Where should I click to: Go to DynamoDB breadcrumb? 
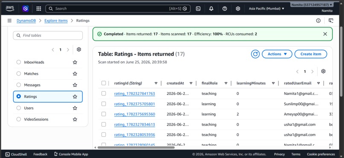click(x=26, y=20)
